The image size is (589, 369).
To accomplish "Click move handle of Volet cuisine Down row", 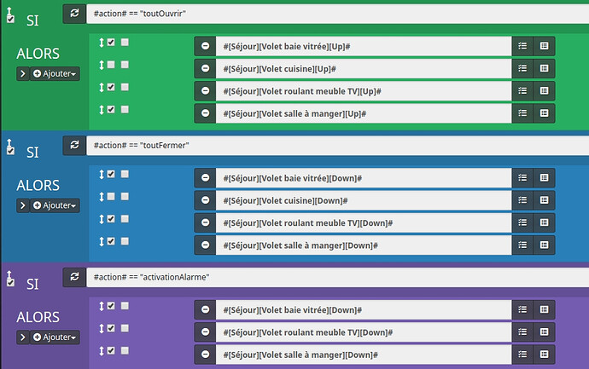I will point(102,197).
